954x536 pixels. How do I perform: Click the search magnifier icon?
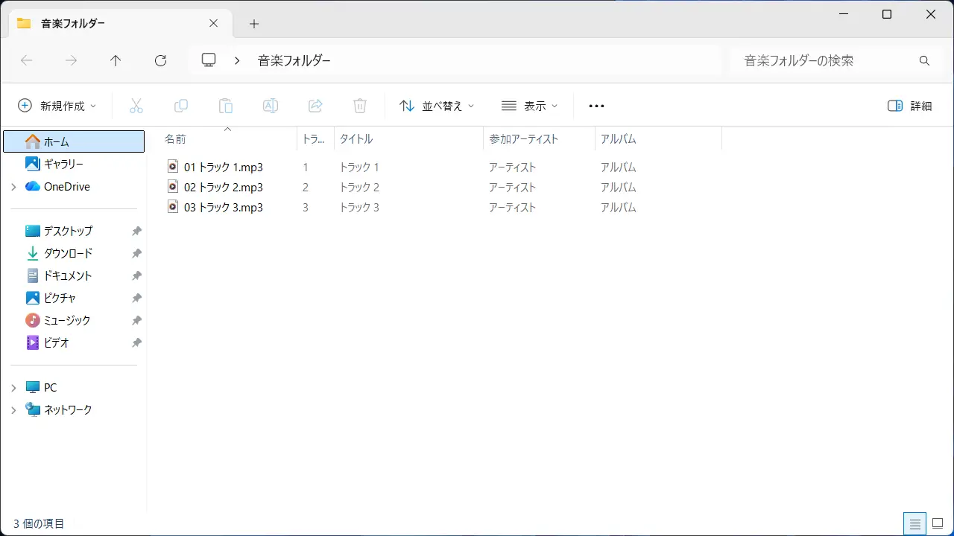point(924,61)
